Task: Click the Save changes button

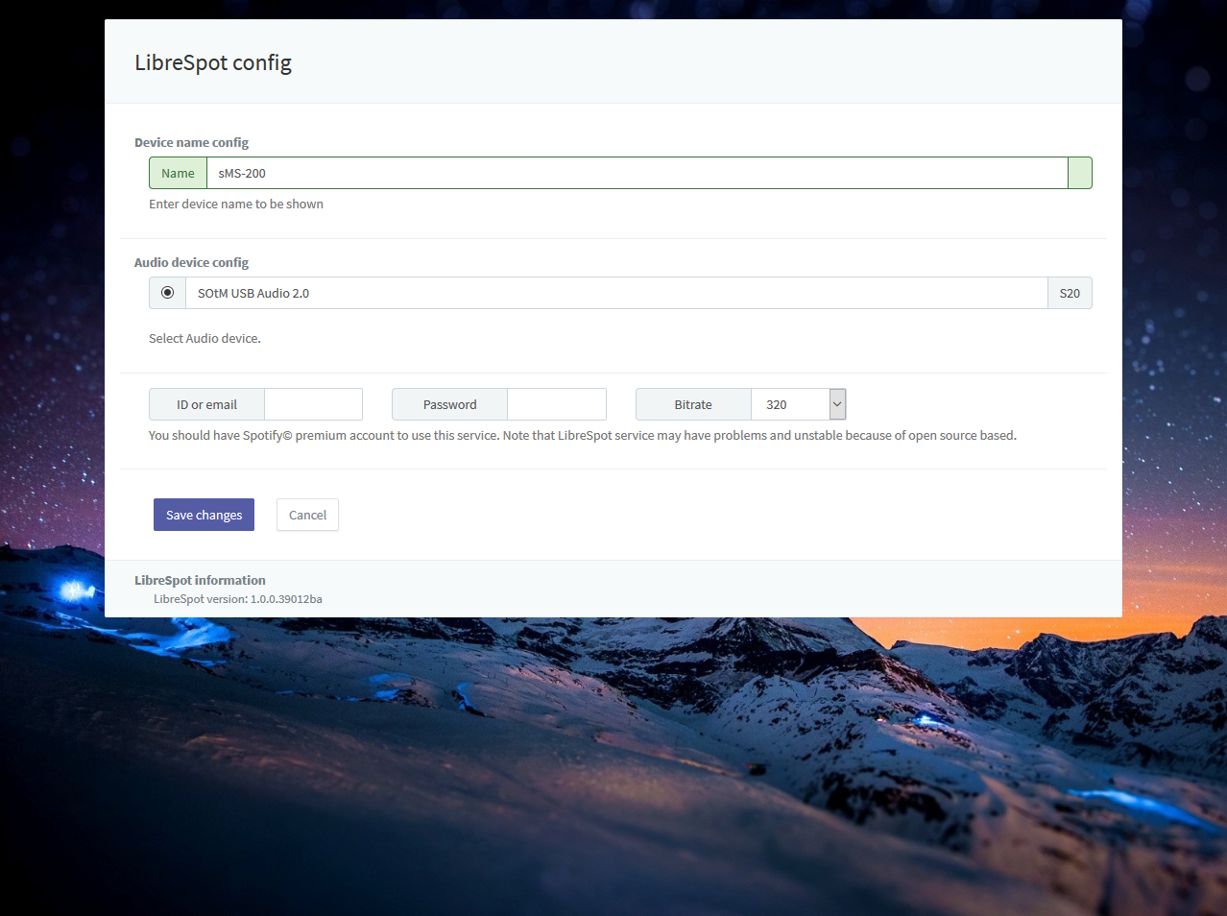Action: point(204,515)
